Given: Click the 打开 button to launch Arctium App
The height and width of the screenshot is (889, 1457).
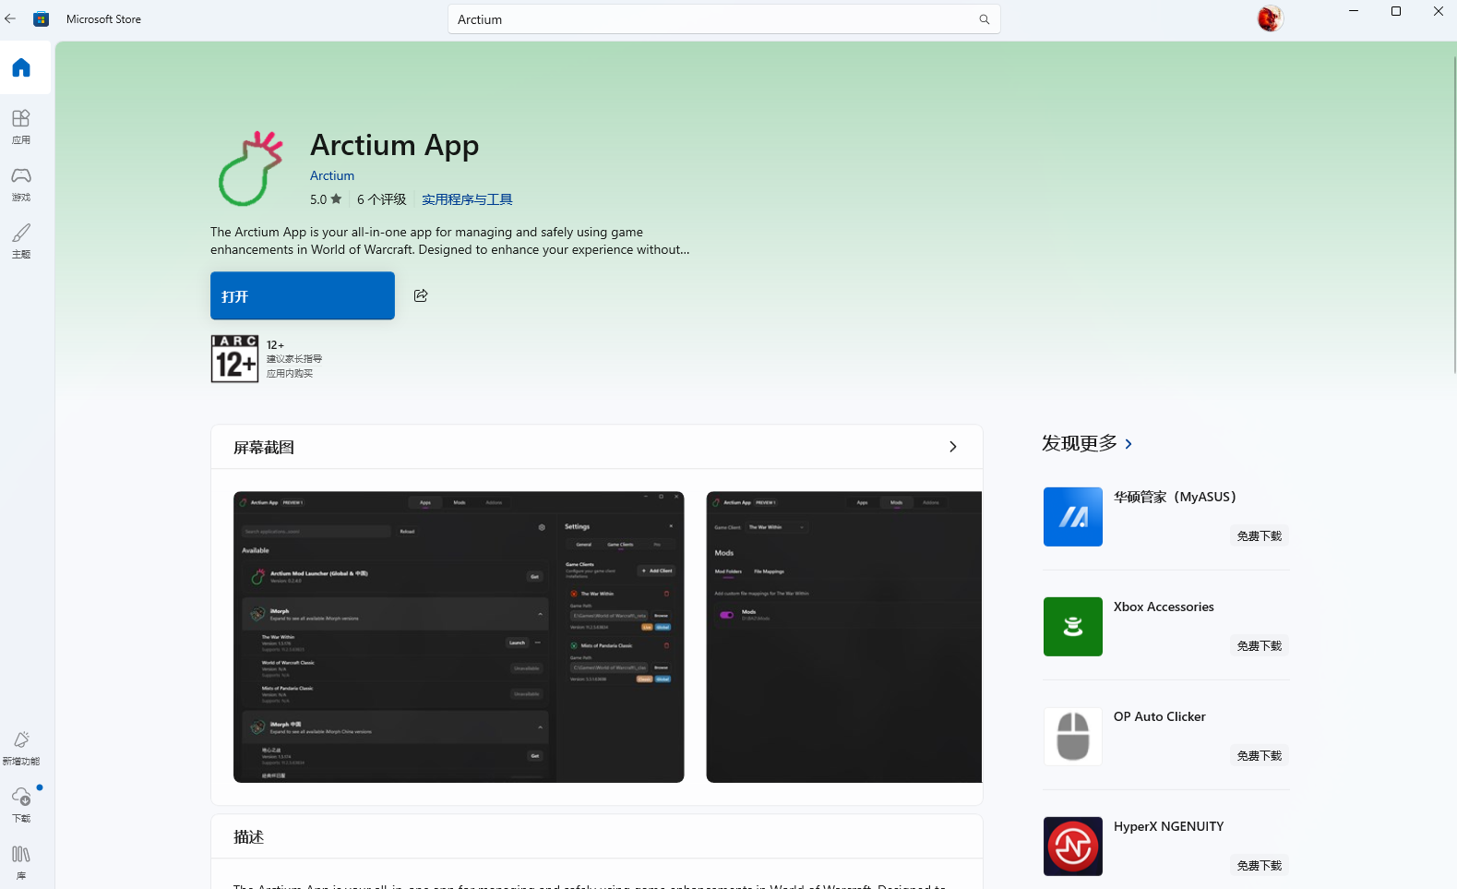Looking at the screenshot, I should coord(302,295).
